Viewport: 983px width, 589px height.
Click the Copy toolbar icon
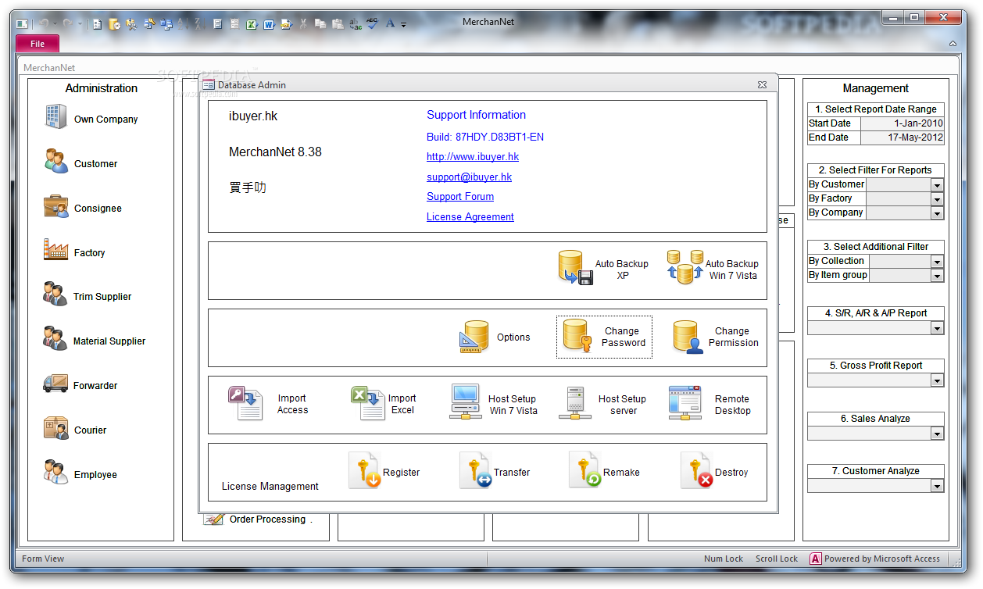320,24
